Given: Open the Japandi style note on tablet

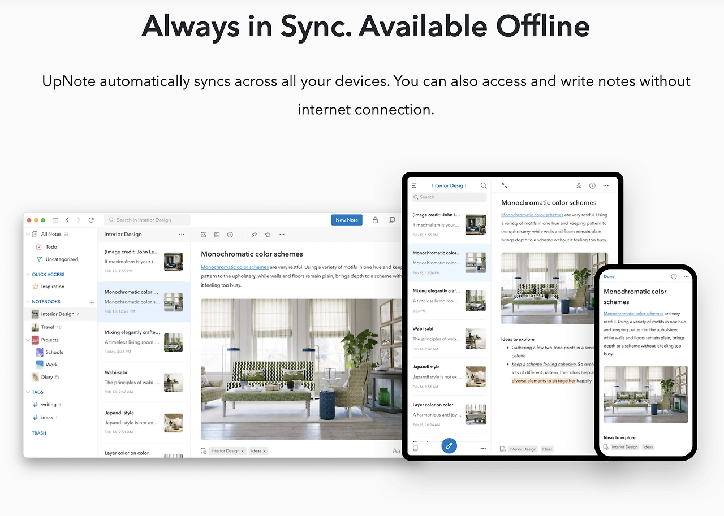Looking at the screenshot, I should (449, 376).
